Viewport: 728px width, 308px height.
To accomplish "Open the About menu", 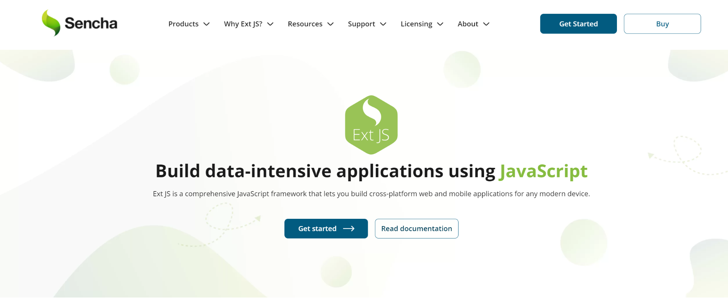I will click(468, 24).
